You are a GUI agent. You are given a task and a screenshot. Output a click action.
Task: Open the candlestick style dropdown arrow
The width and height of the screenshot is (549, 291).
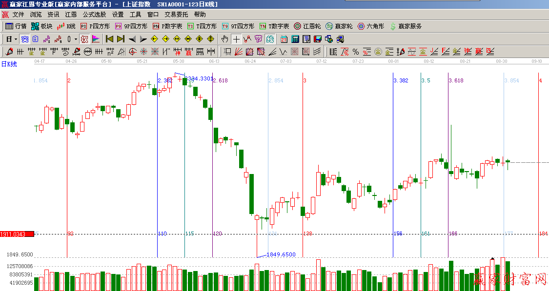[76, 39]
